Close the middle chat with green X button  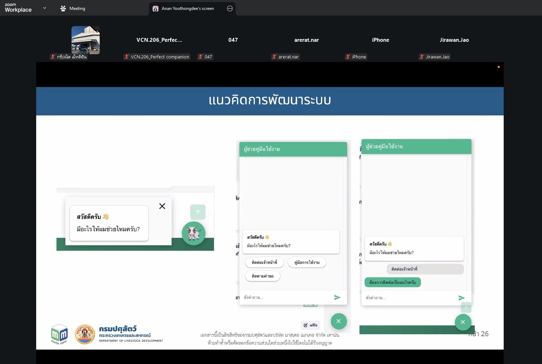[x=338, y=321]
